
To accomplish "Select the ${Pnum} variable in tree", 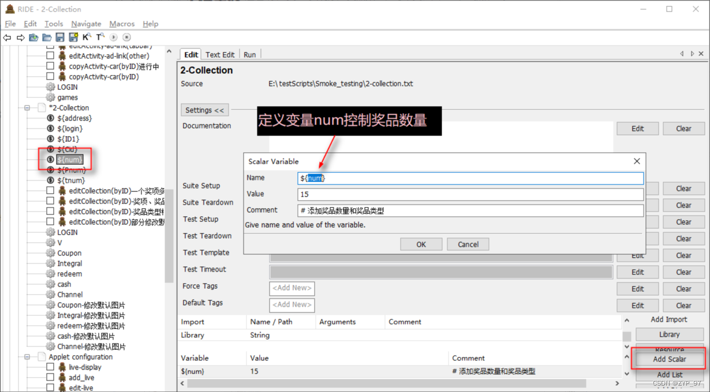I will [72, 170].
